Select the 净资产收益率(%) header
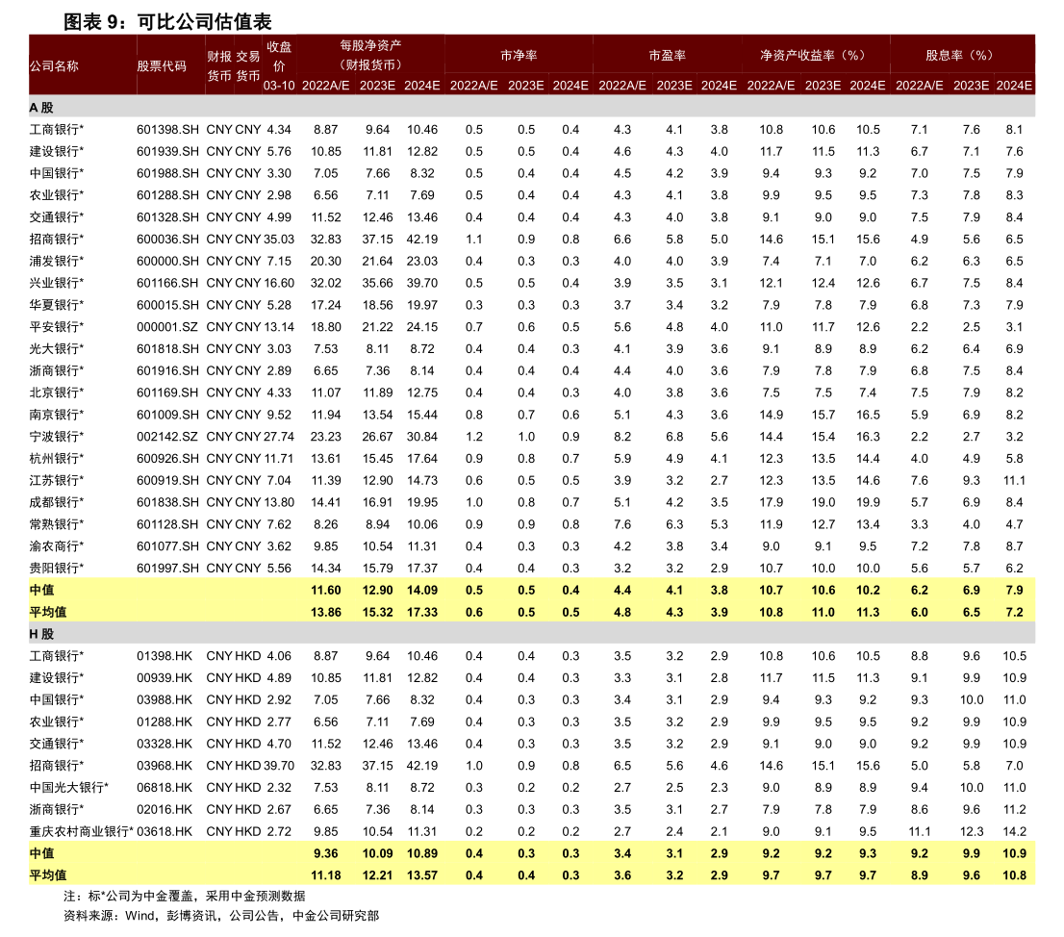 point(815,56)
